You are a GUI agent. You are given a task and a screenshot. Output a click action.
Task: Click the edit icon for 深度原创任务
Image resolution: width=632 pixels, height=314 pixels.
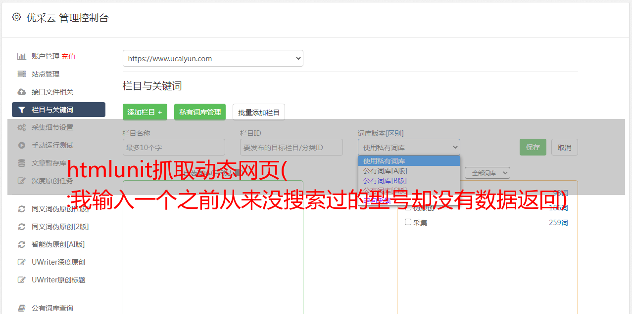coord(22,181)
